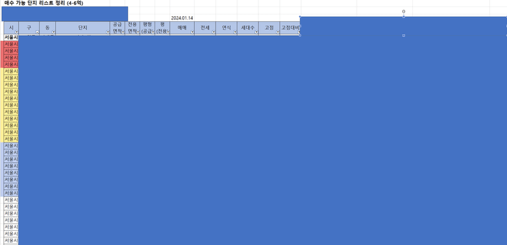Select the 평 (전용) header cell

pyautogui.click(x=162, y=28)
